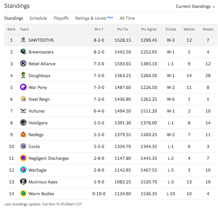Click the Pts For column header
The width and height of the screenshot is (218, 210).
123,29
